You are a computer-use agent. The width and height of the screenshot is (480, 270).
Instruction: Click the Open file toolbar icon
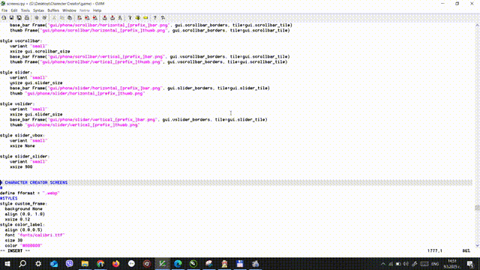[x=4, y=18]
